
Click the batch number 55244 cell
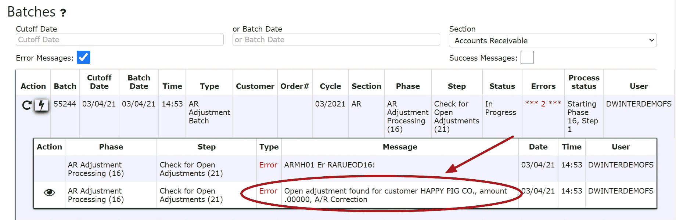(x=65, y=104)
